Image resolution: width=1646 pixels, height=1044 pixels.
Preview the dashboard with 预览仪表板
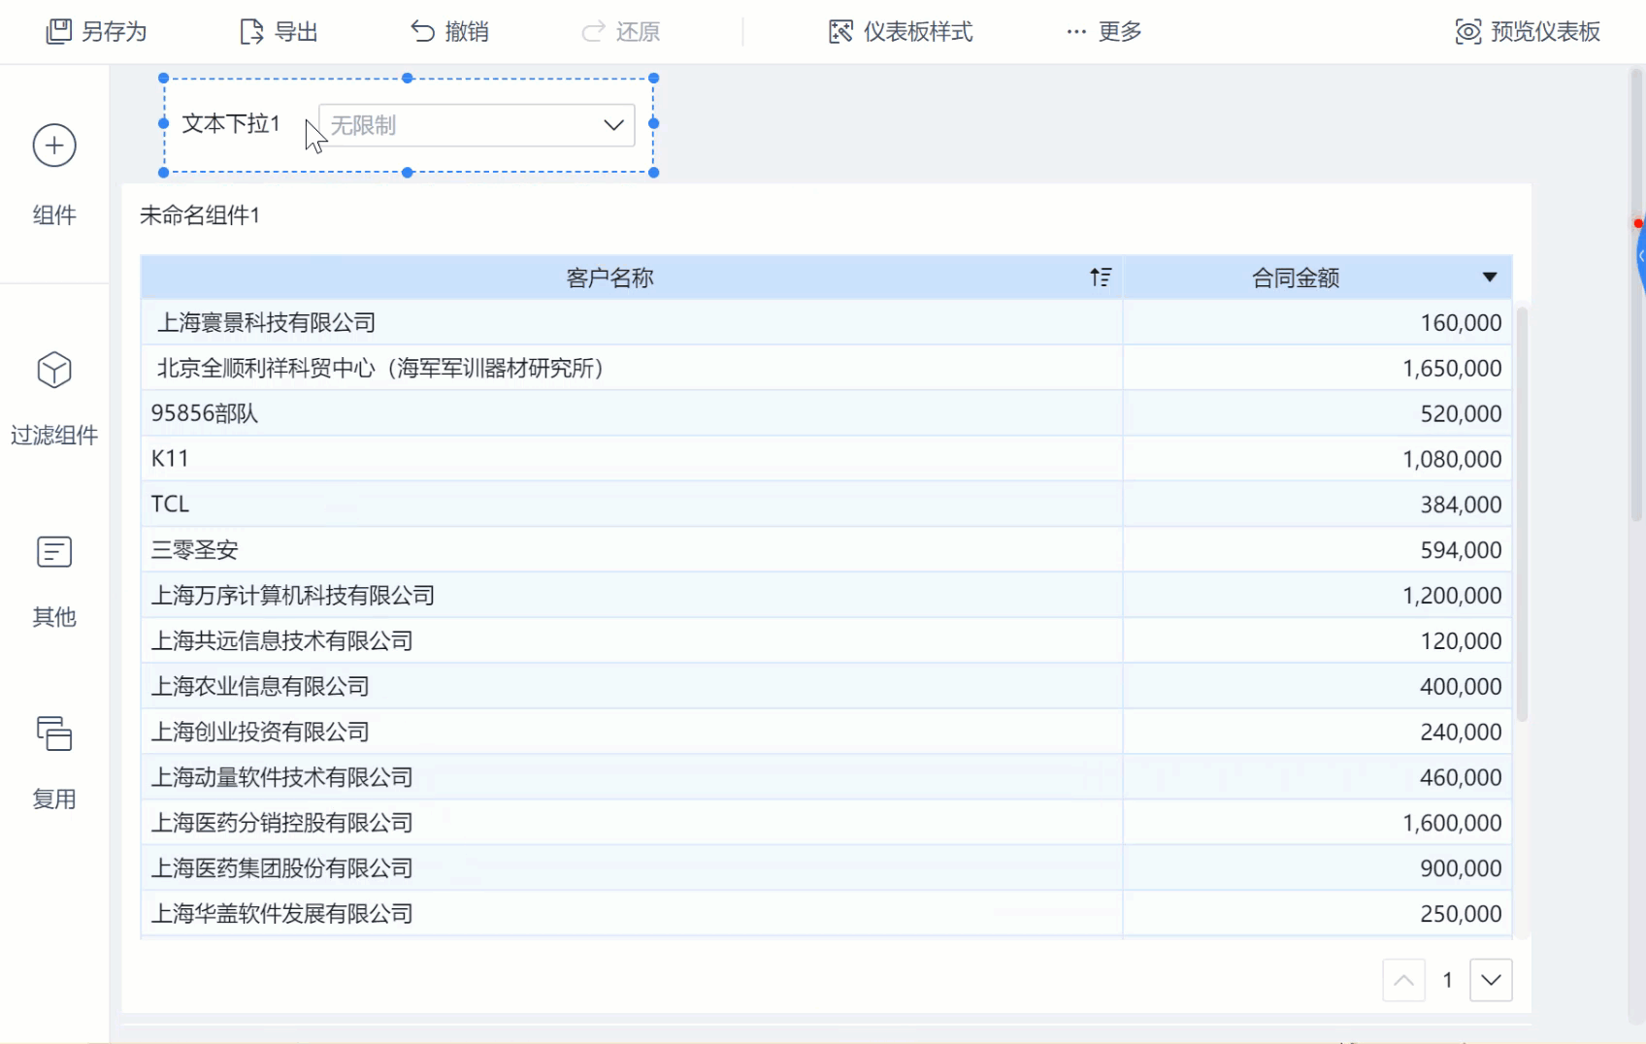pyautogui.click(x=1528, y=31)
